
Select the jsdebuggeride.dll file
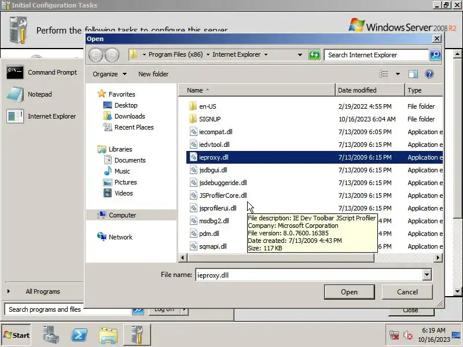(x=223, y=182)
